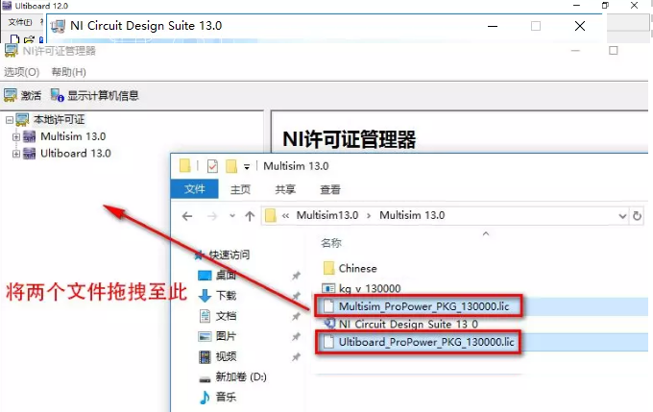Screen dimensions: 653x412
Task: Open the 文件 tab in Explorer
Action: pyautogui.click(x=195, y=190)
